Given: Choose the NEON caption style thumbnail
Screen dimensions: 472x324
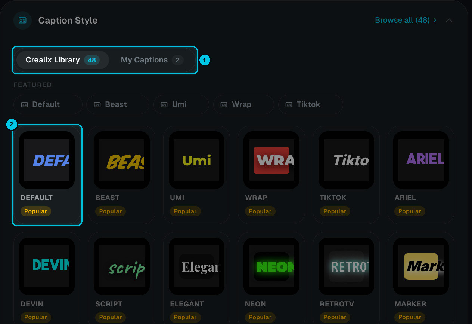Looking at the screenshot, I should click(271, 266).
